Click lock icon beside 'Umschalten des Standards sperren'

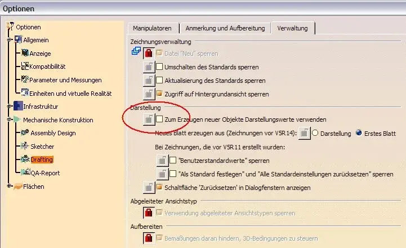click(148, 67)
